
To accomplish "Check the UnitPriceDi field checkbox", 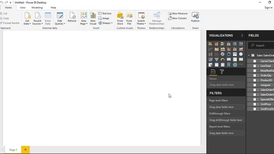I will (255, 109).
